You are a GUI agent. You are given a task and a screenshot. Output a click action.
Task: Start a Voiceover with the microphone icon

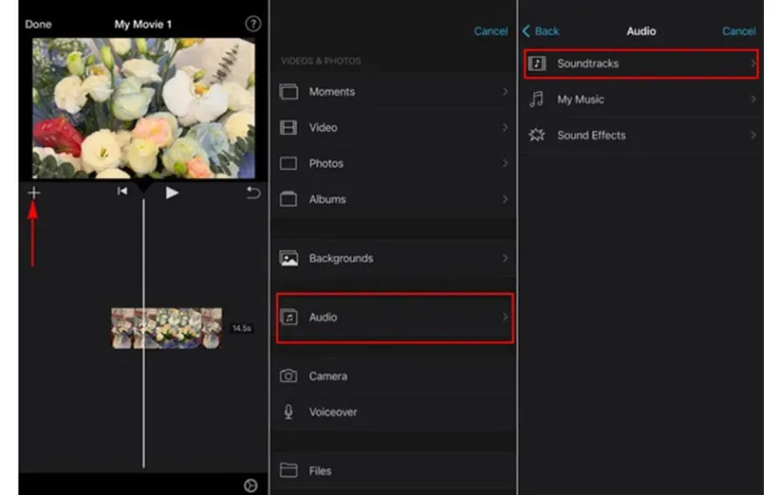289,412
